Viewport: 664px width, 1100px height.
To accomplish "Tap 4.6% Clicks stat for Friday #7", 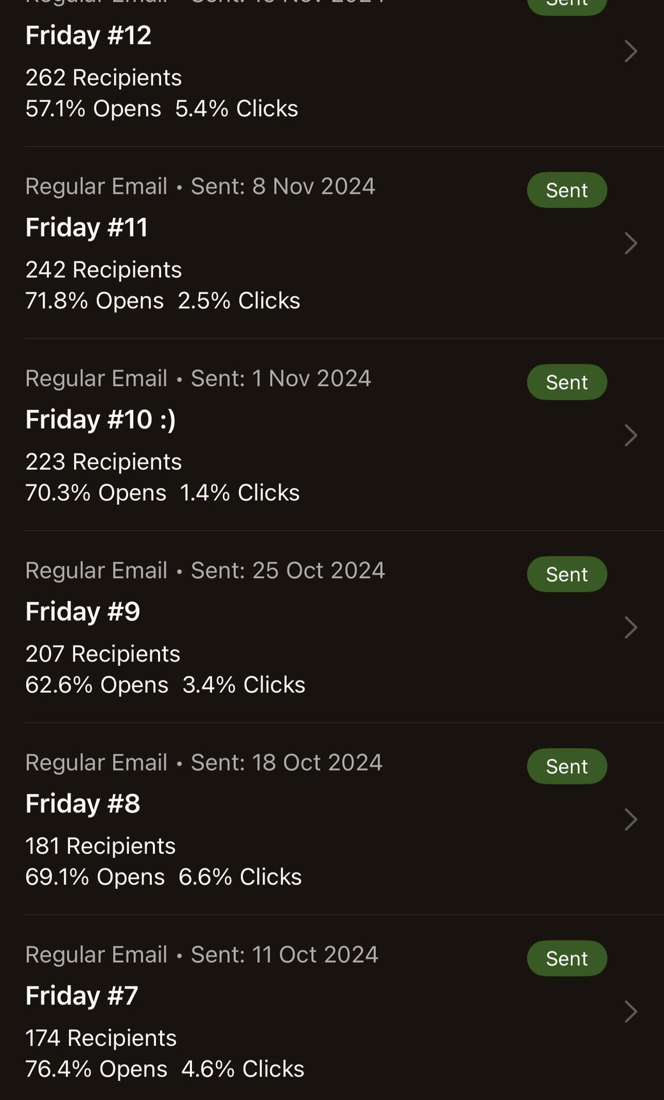I will [x=242, y=1069].
